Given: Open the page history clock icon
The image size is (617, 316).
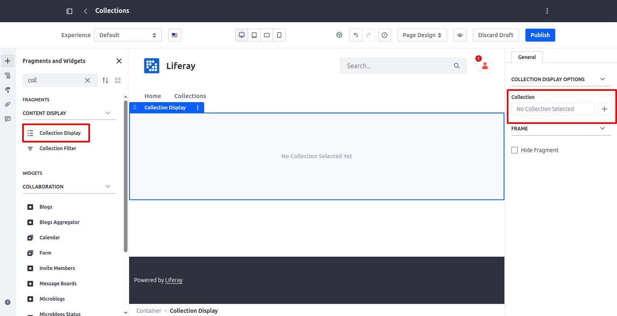Looking at the screenshot, I should coord(385,35).
